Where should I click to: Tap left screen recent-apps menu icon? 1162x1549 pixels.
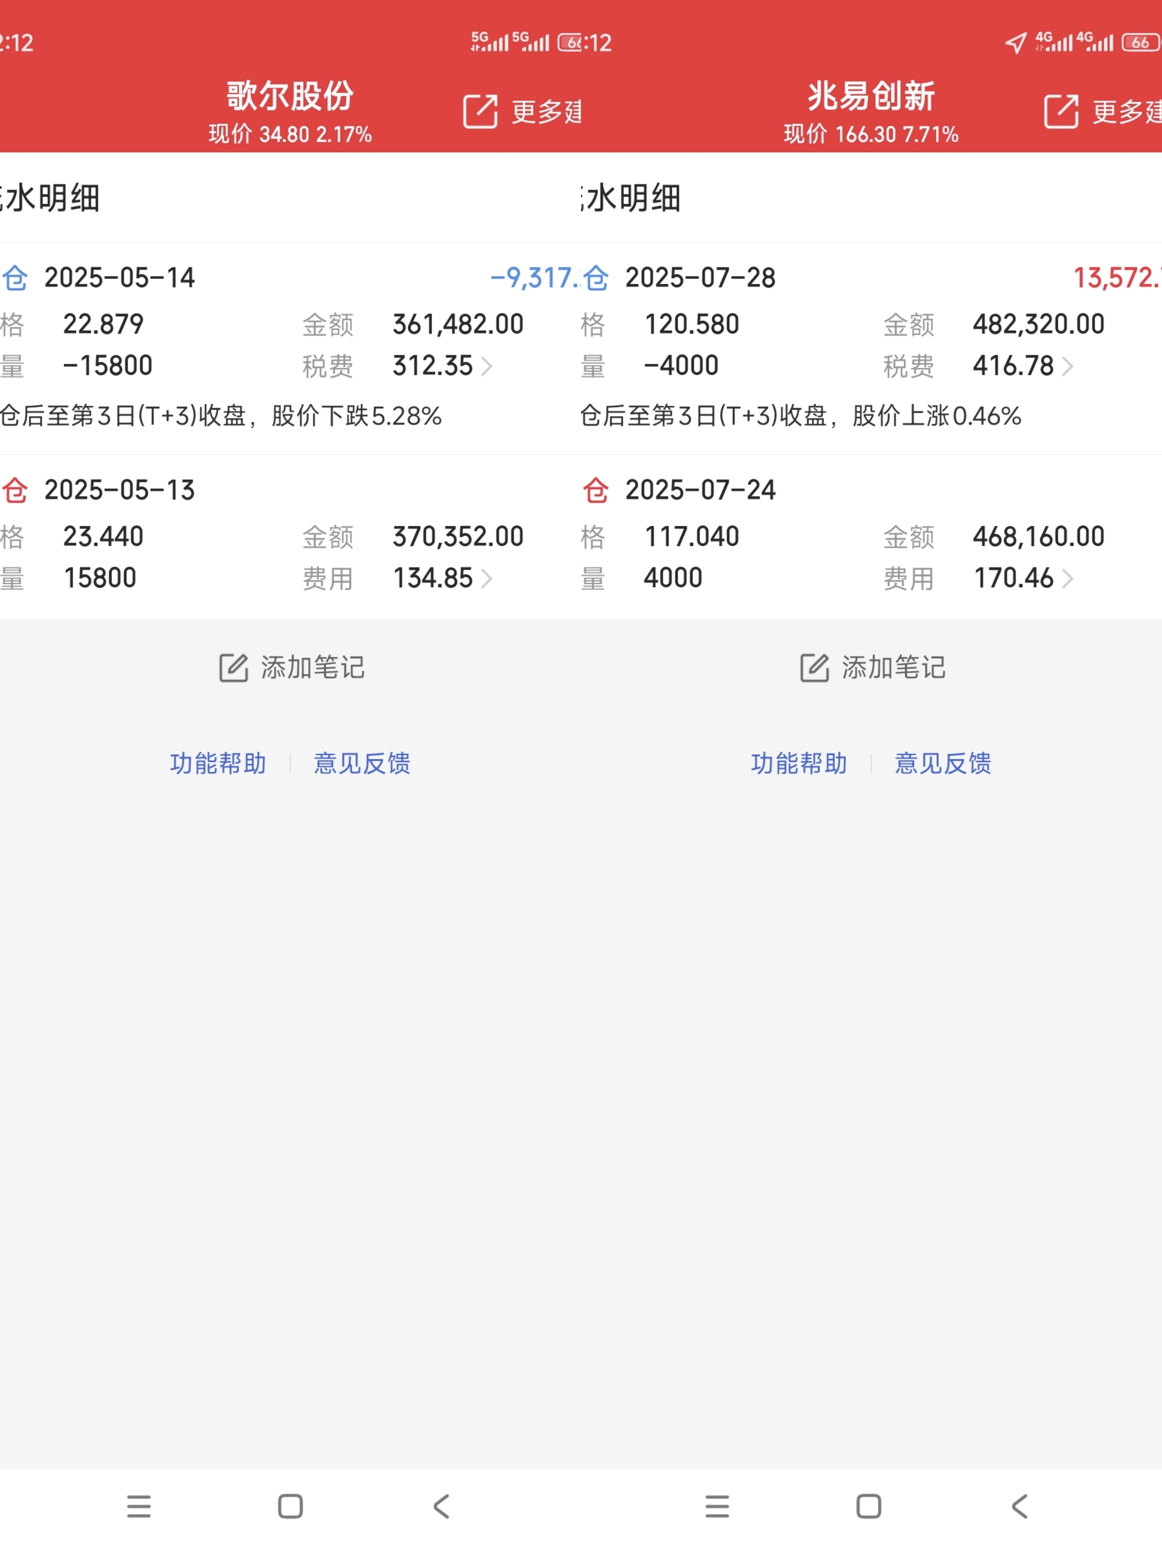point(139,1507)
